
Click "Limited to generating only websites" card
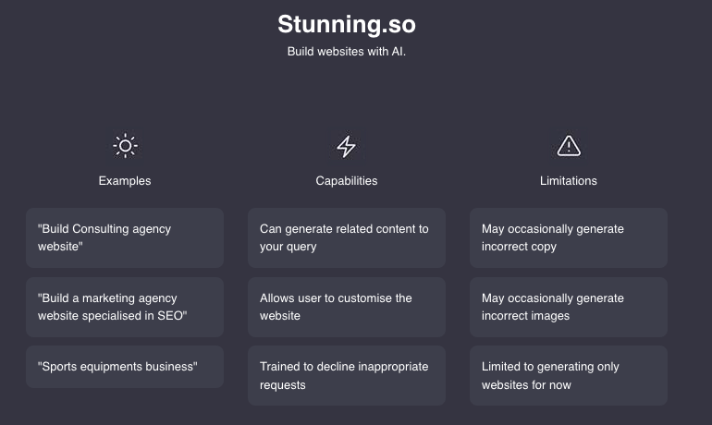pyautogui.click(x=569, y=375)
